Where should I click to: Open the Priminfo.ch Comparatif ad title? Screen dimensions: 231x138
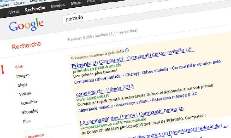point(133,57)
